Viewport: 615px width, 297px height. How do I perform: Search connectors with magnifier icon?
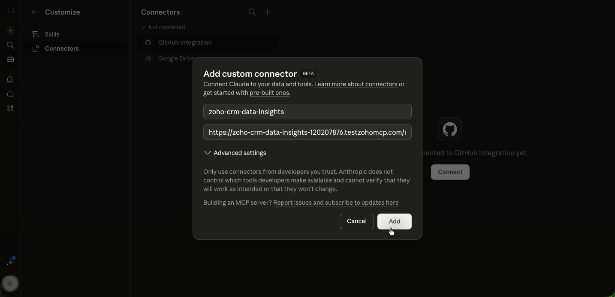252,12
